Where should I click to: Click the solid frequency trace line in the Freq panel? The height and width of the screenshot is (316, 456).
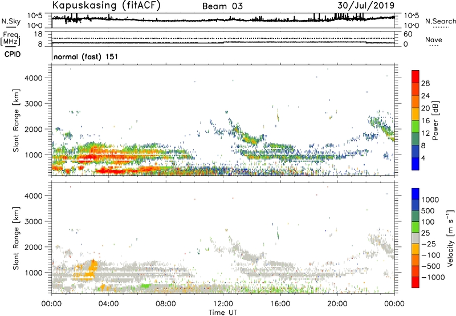pos(223,42)
